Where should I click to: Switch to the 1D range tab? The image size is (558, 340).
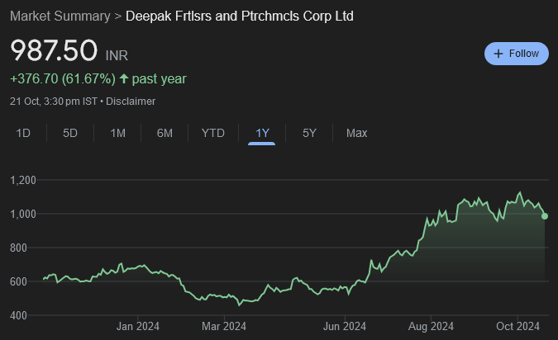click(x=23, y=133)
